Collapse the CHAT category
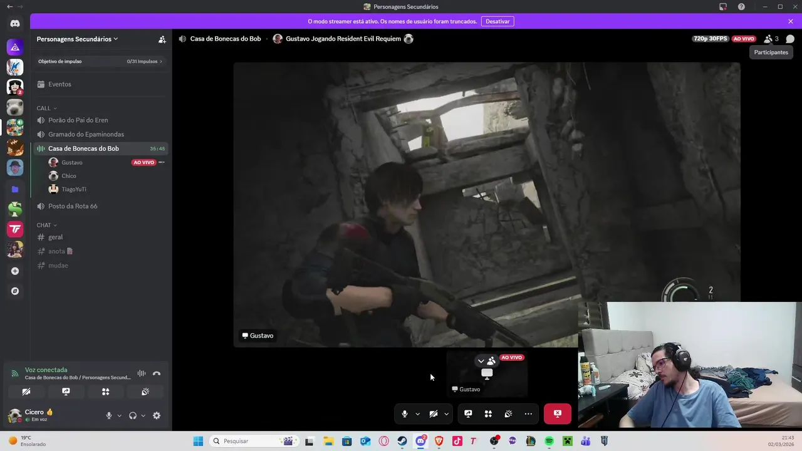This screenshot has width=802, height=451. (x=46, y=225)
